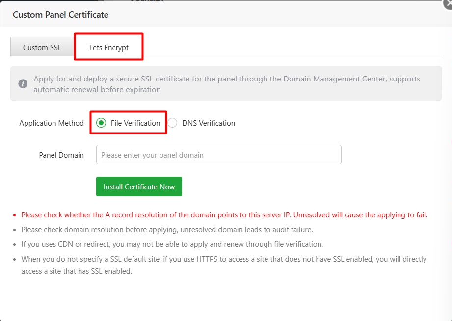The width and height of the screenshot is (452, 321).
Task: Close the Custom Panel Certificate dialog
Action: (448, 2)
